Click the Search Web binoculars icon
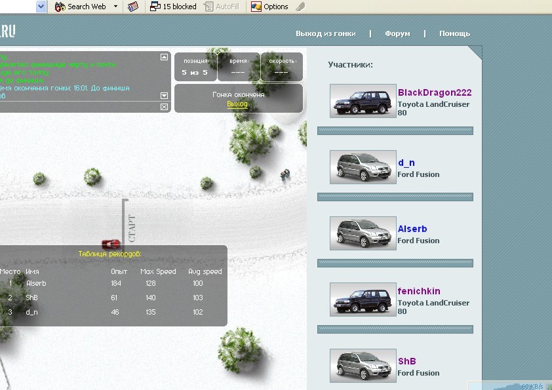This screenshot has height=390, width=552. (60, 7)
